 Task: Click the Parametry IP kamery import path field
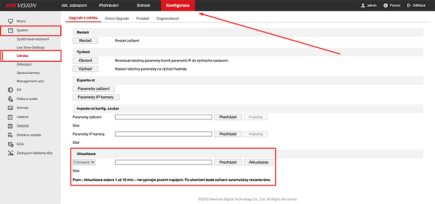tap(164, 134)
